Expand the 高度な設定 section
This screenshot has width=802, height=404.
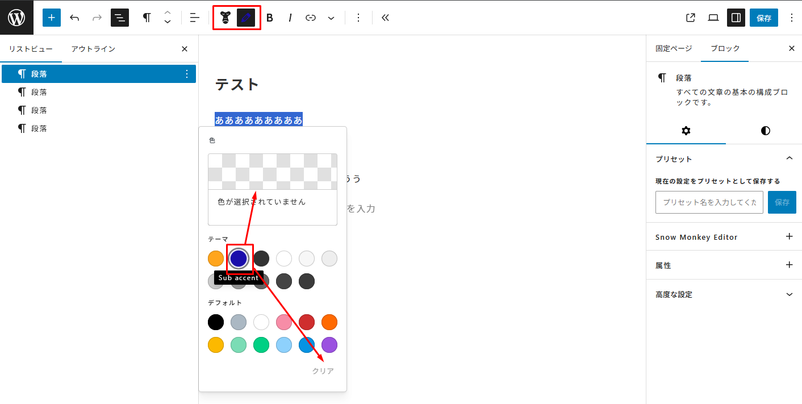coord(788,294)
